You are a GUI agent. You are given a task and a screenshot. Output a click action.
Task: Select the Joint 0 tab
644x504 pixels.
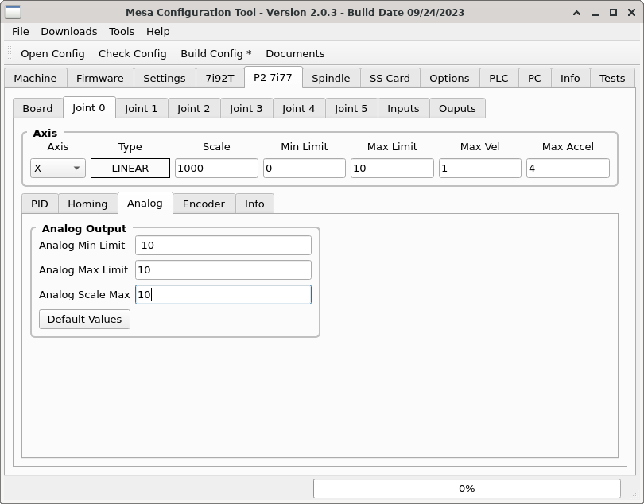click(x=89, y=107)
